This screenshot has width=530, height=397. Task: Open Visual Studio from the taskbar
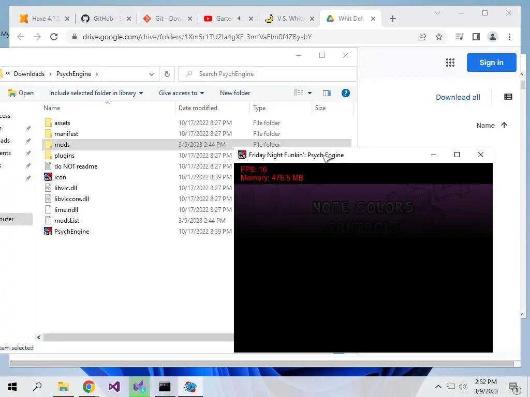(x=114, y=387)
